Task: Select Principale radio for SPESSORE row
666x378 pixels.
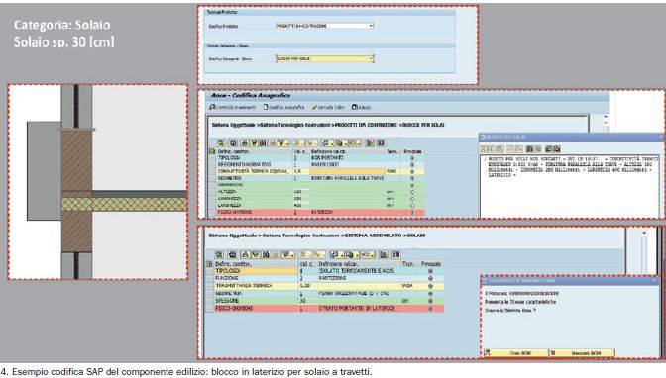Action: [x=430, y=301]
